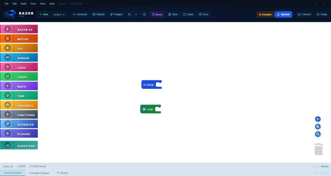The width and height of the screenshot is (331, 176).
Task: Click the razor_s4 board status entry
Action: tap(8, 166)
